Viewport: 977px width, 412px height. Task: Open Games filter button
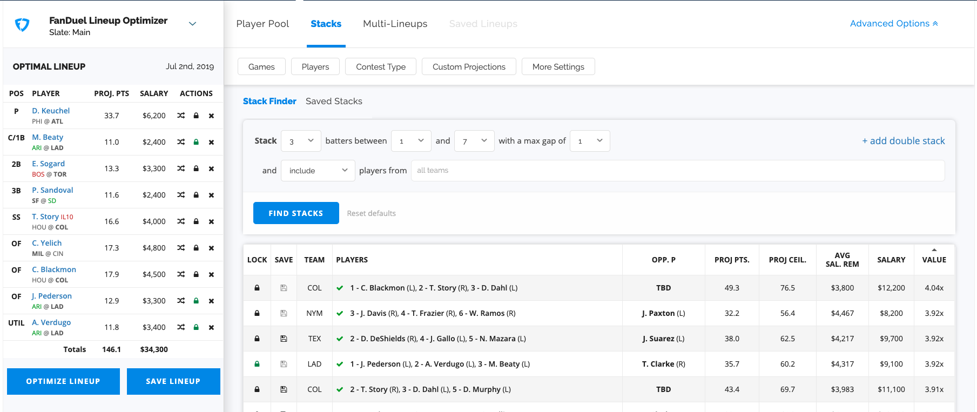[x=261, y=66]
